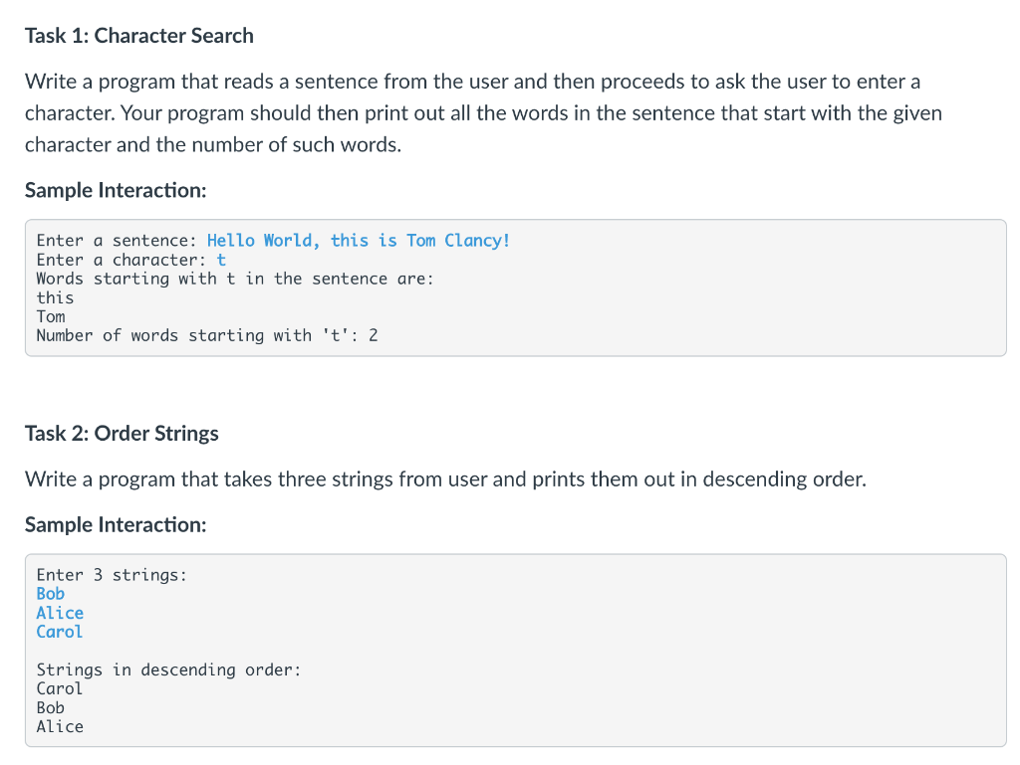Click the blue character t input
The height and width of the screenshot is (765, 1020).
pos(221,261)
